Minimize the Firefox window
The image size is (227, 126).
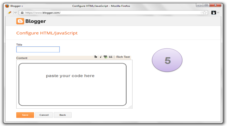point(200,5)
